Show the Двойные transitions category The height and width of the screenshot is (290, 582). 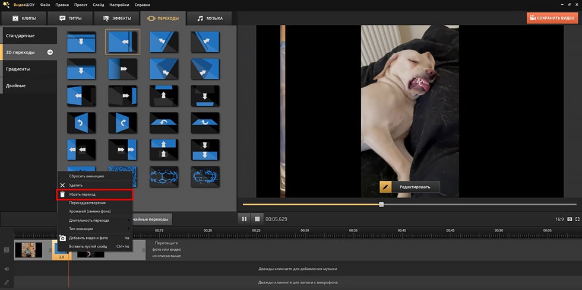coord(29,85)
